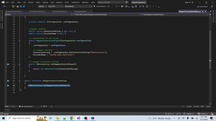216x121 pixels.
Task: Switch to the AccountsController.cs tab
Action: click(37, 11)
